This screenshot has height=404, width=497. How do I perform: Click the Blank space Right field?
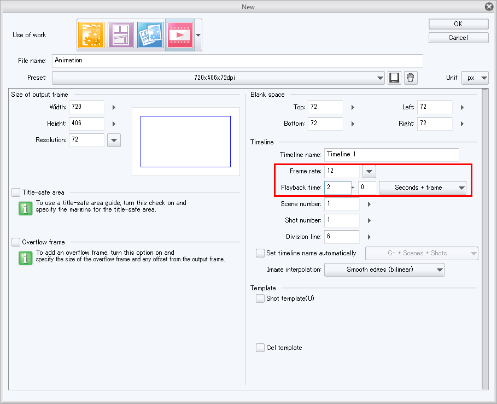(435, 123)
